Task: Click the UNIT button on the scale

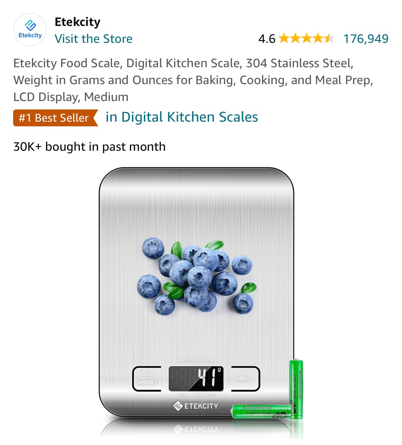Action: pos(245,379)
